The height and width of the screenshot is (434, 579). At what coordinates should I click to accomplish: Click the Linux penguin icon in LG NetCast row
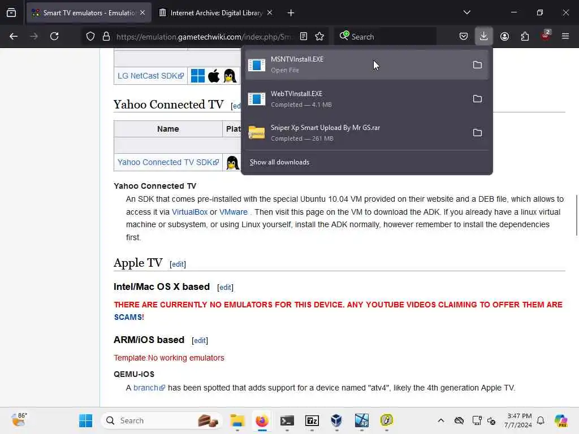tap(230, 76)
